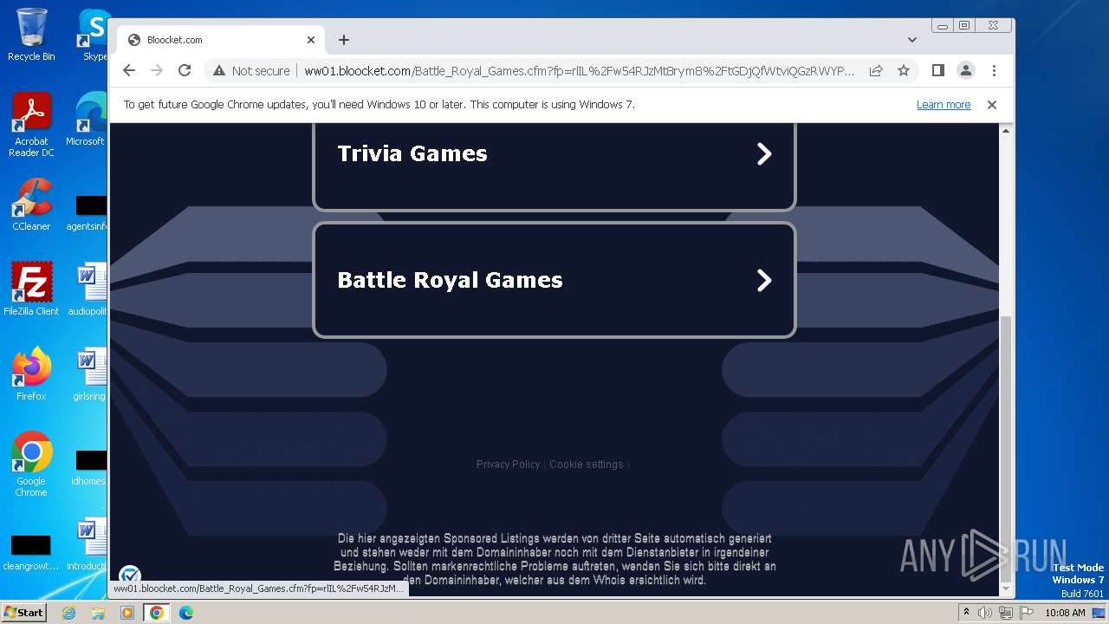Click the taskbar clock showing 10:08 AM

click(x=1065, y=613)
